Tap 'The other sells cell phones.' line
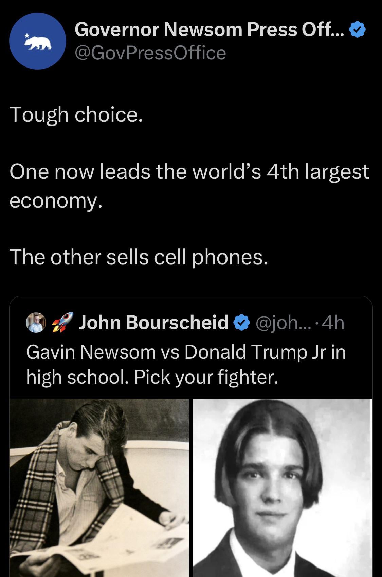The image size is (382, 577). coord(139,257)
